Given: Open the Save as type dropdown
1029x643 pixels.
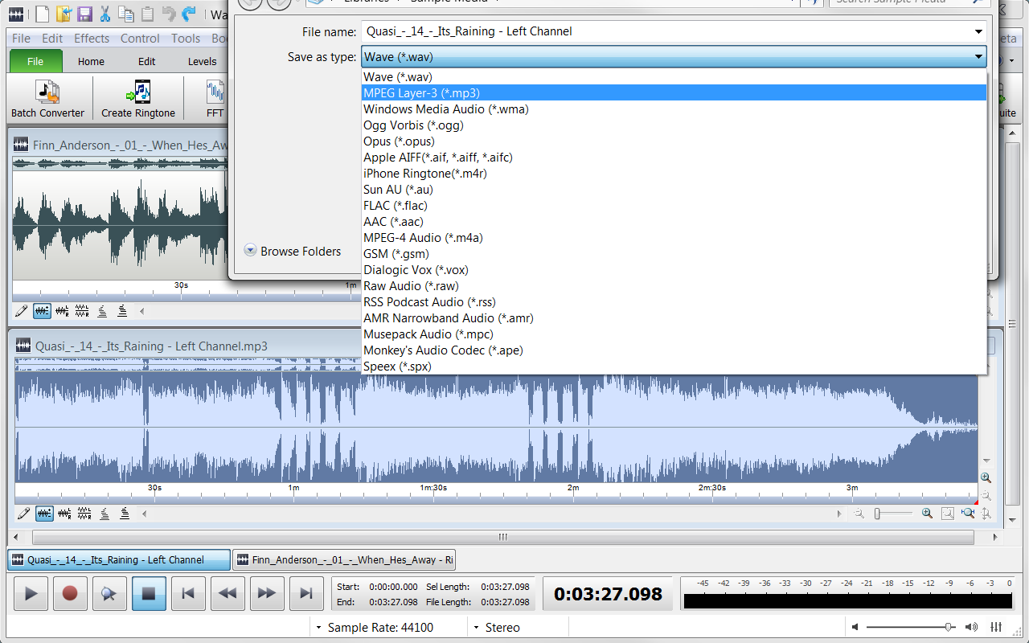Looking at the screenshot, I should 978,57.
